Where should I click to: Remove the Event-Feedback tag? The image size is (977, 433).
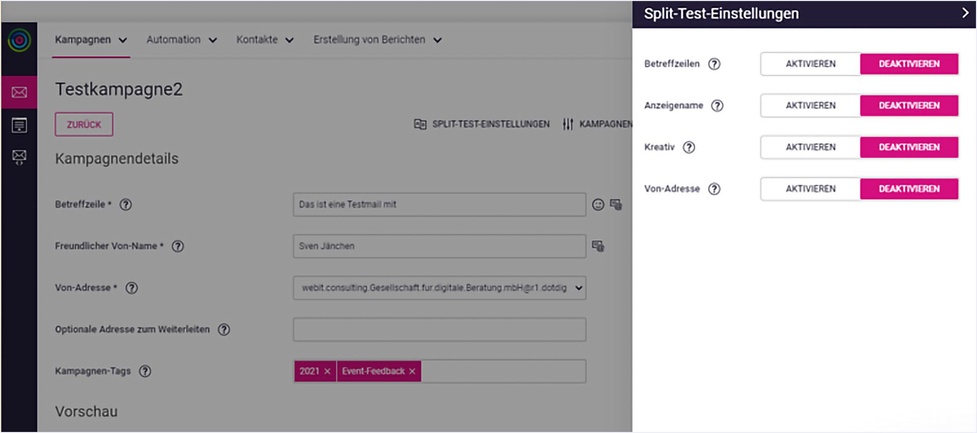pyautogui.click(x=412, y=371)
